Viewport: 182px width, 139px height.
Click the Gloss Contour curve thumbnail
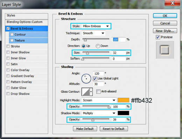click(x=86, y=92)
